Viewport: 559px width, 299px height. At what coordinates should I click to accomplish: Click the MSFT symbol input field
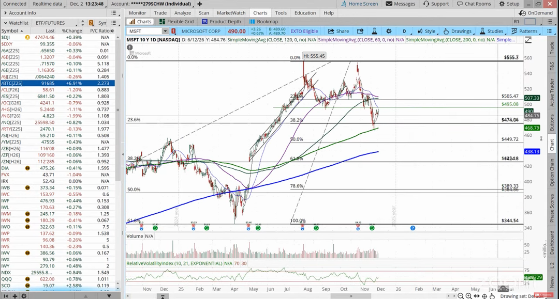pyautogui.click(x=144, y=31)
